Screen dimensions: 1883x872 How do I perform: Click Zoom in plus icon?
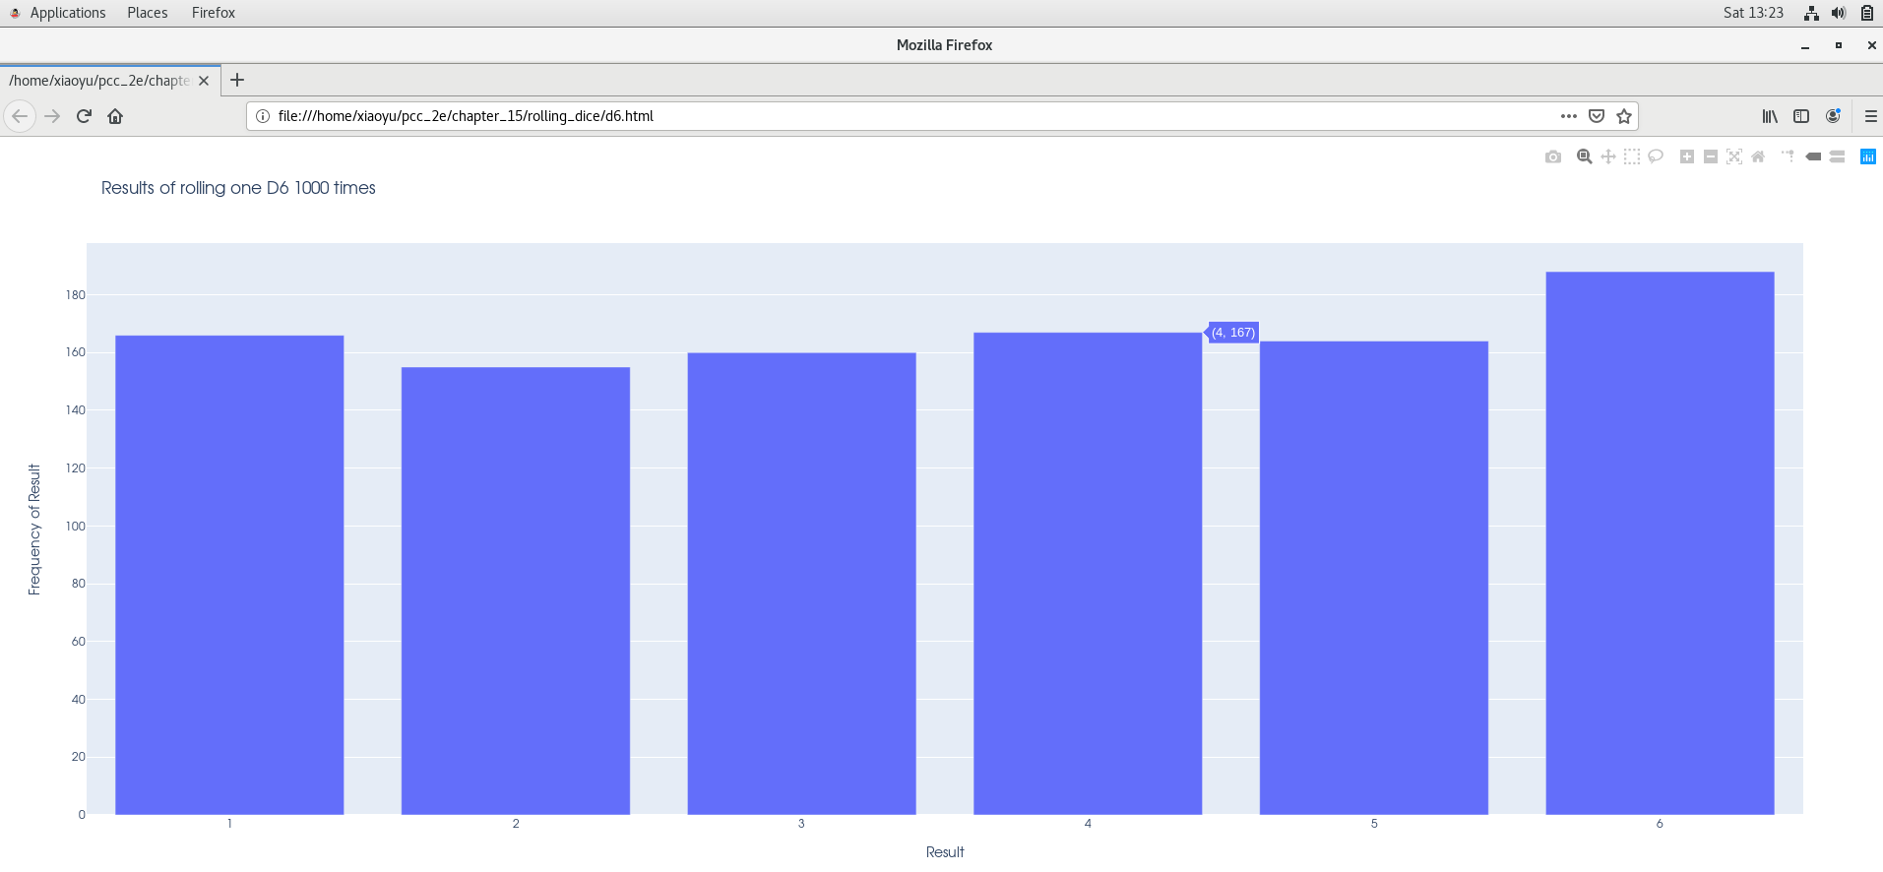[1687, 156]
